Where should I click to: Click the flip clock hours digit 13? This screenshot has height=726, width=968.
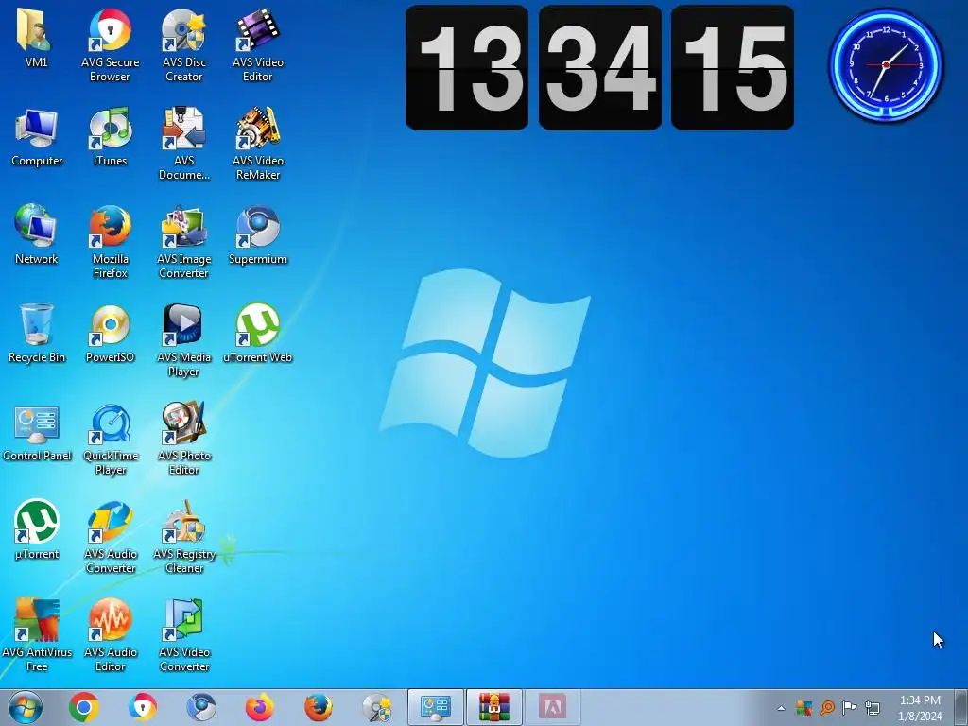click(x=467, y=68)
